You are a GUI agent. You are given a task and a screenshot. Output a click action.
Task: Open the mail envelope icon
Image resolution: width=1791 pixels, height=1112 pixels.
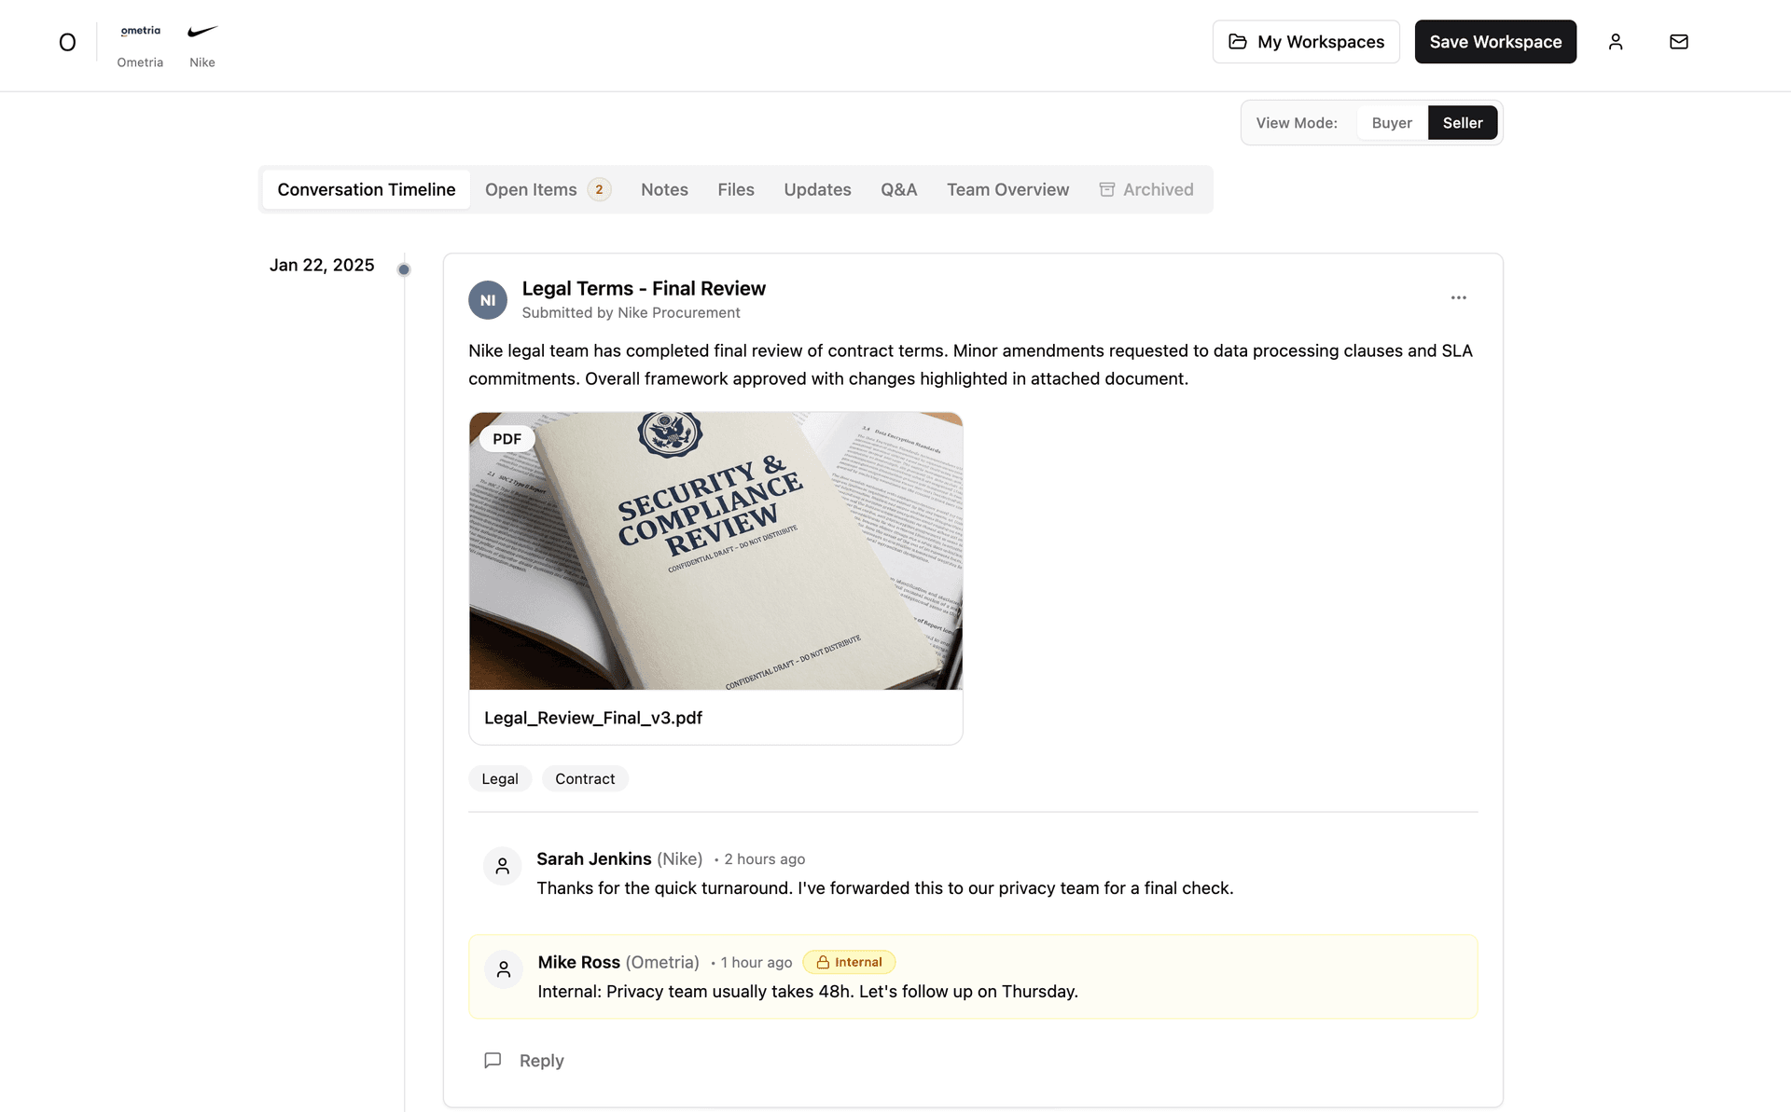1679,41
